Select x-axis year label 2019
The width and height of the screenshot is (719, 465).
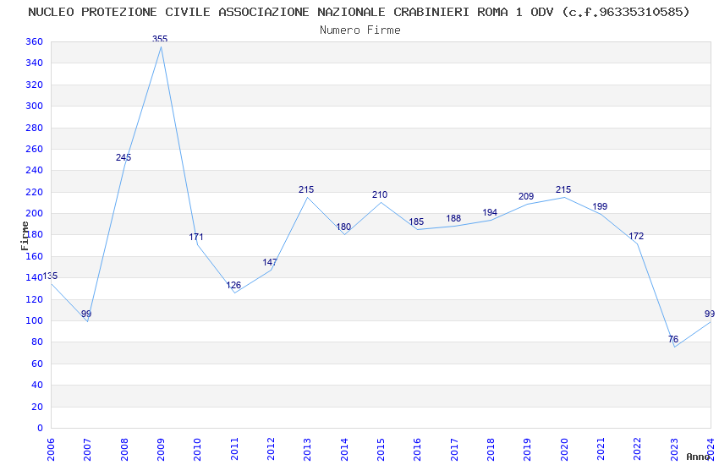pyautogui.click(x=527, y=449)
